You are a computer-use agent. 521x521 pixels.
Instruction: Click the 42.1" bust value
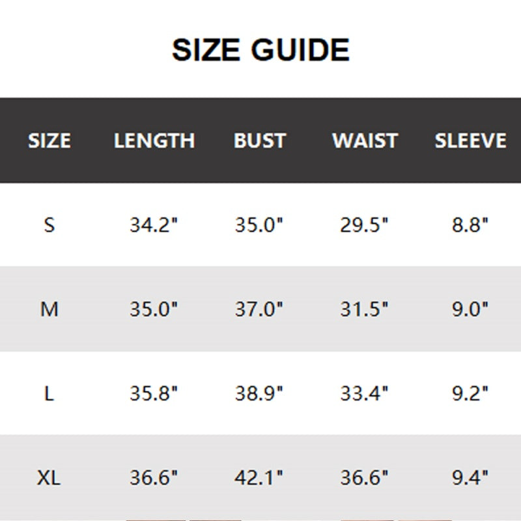click(x=260, y=478)
